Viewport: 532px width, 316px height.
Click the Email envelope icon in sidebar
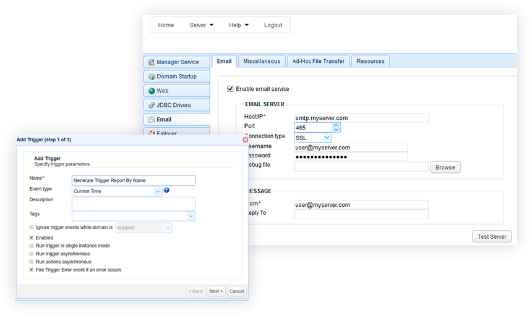click(151, 119)
